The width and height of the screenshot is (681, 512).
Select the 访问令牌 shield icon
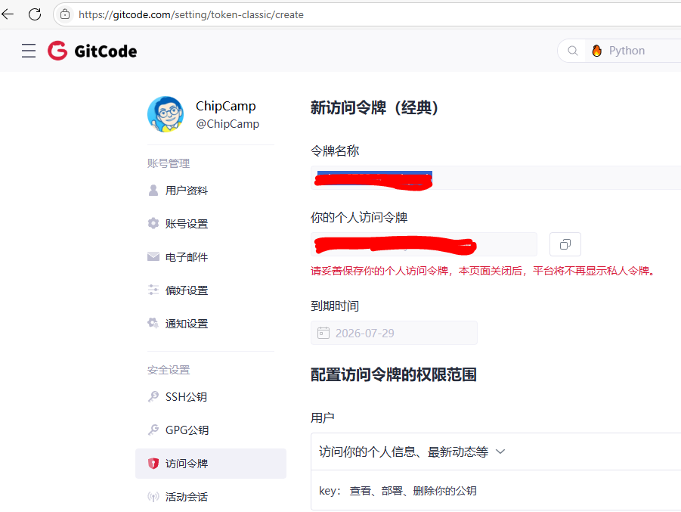[x=153, y=463]
